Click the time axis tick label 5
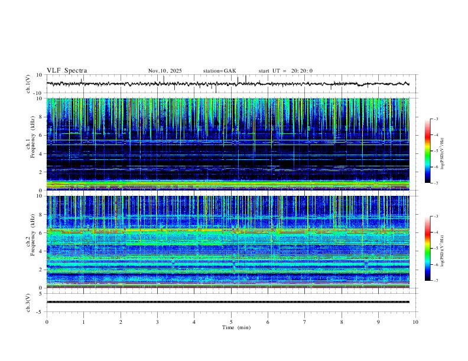 click(231, 322)
